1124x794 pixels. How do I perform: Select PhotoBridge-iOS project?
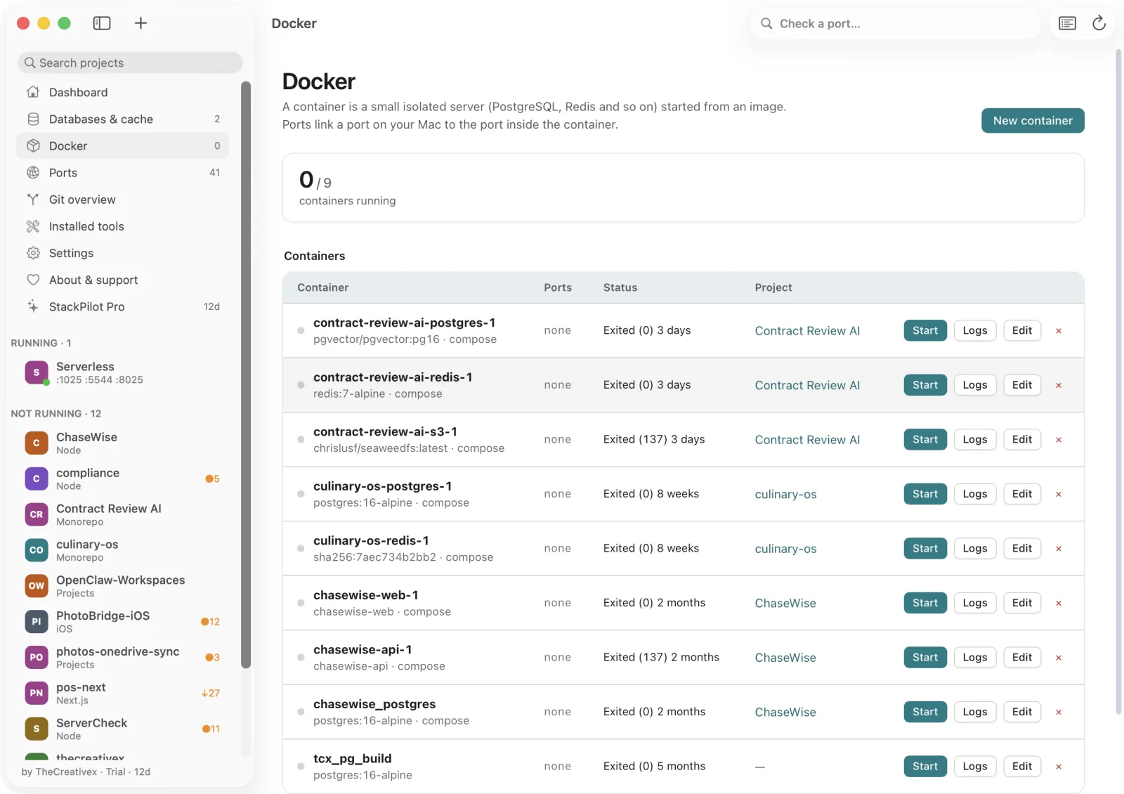123,621
